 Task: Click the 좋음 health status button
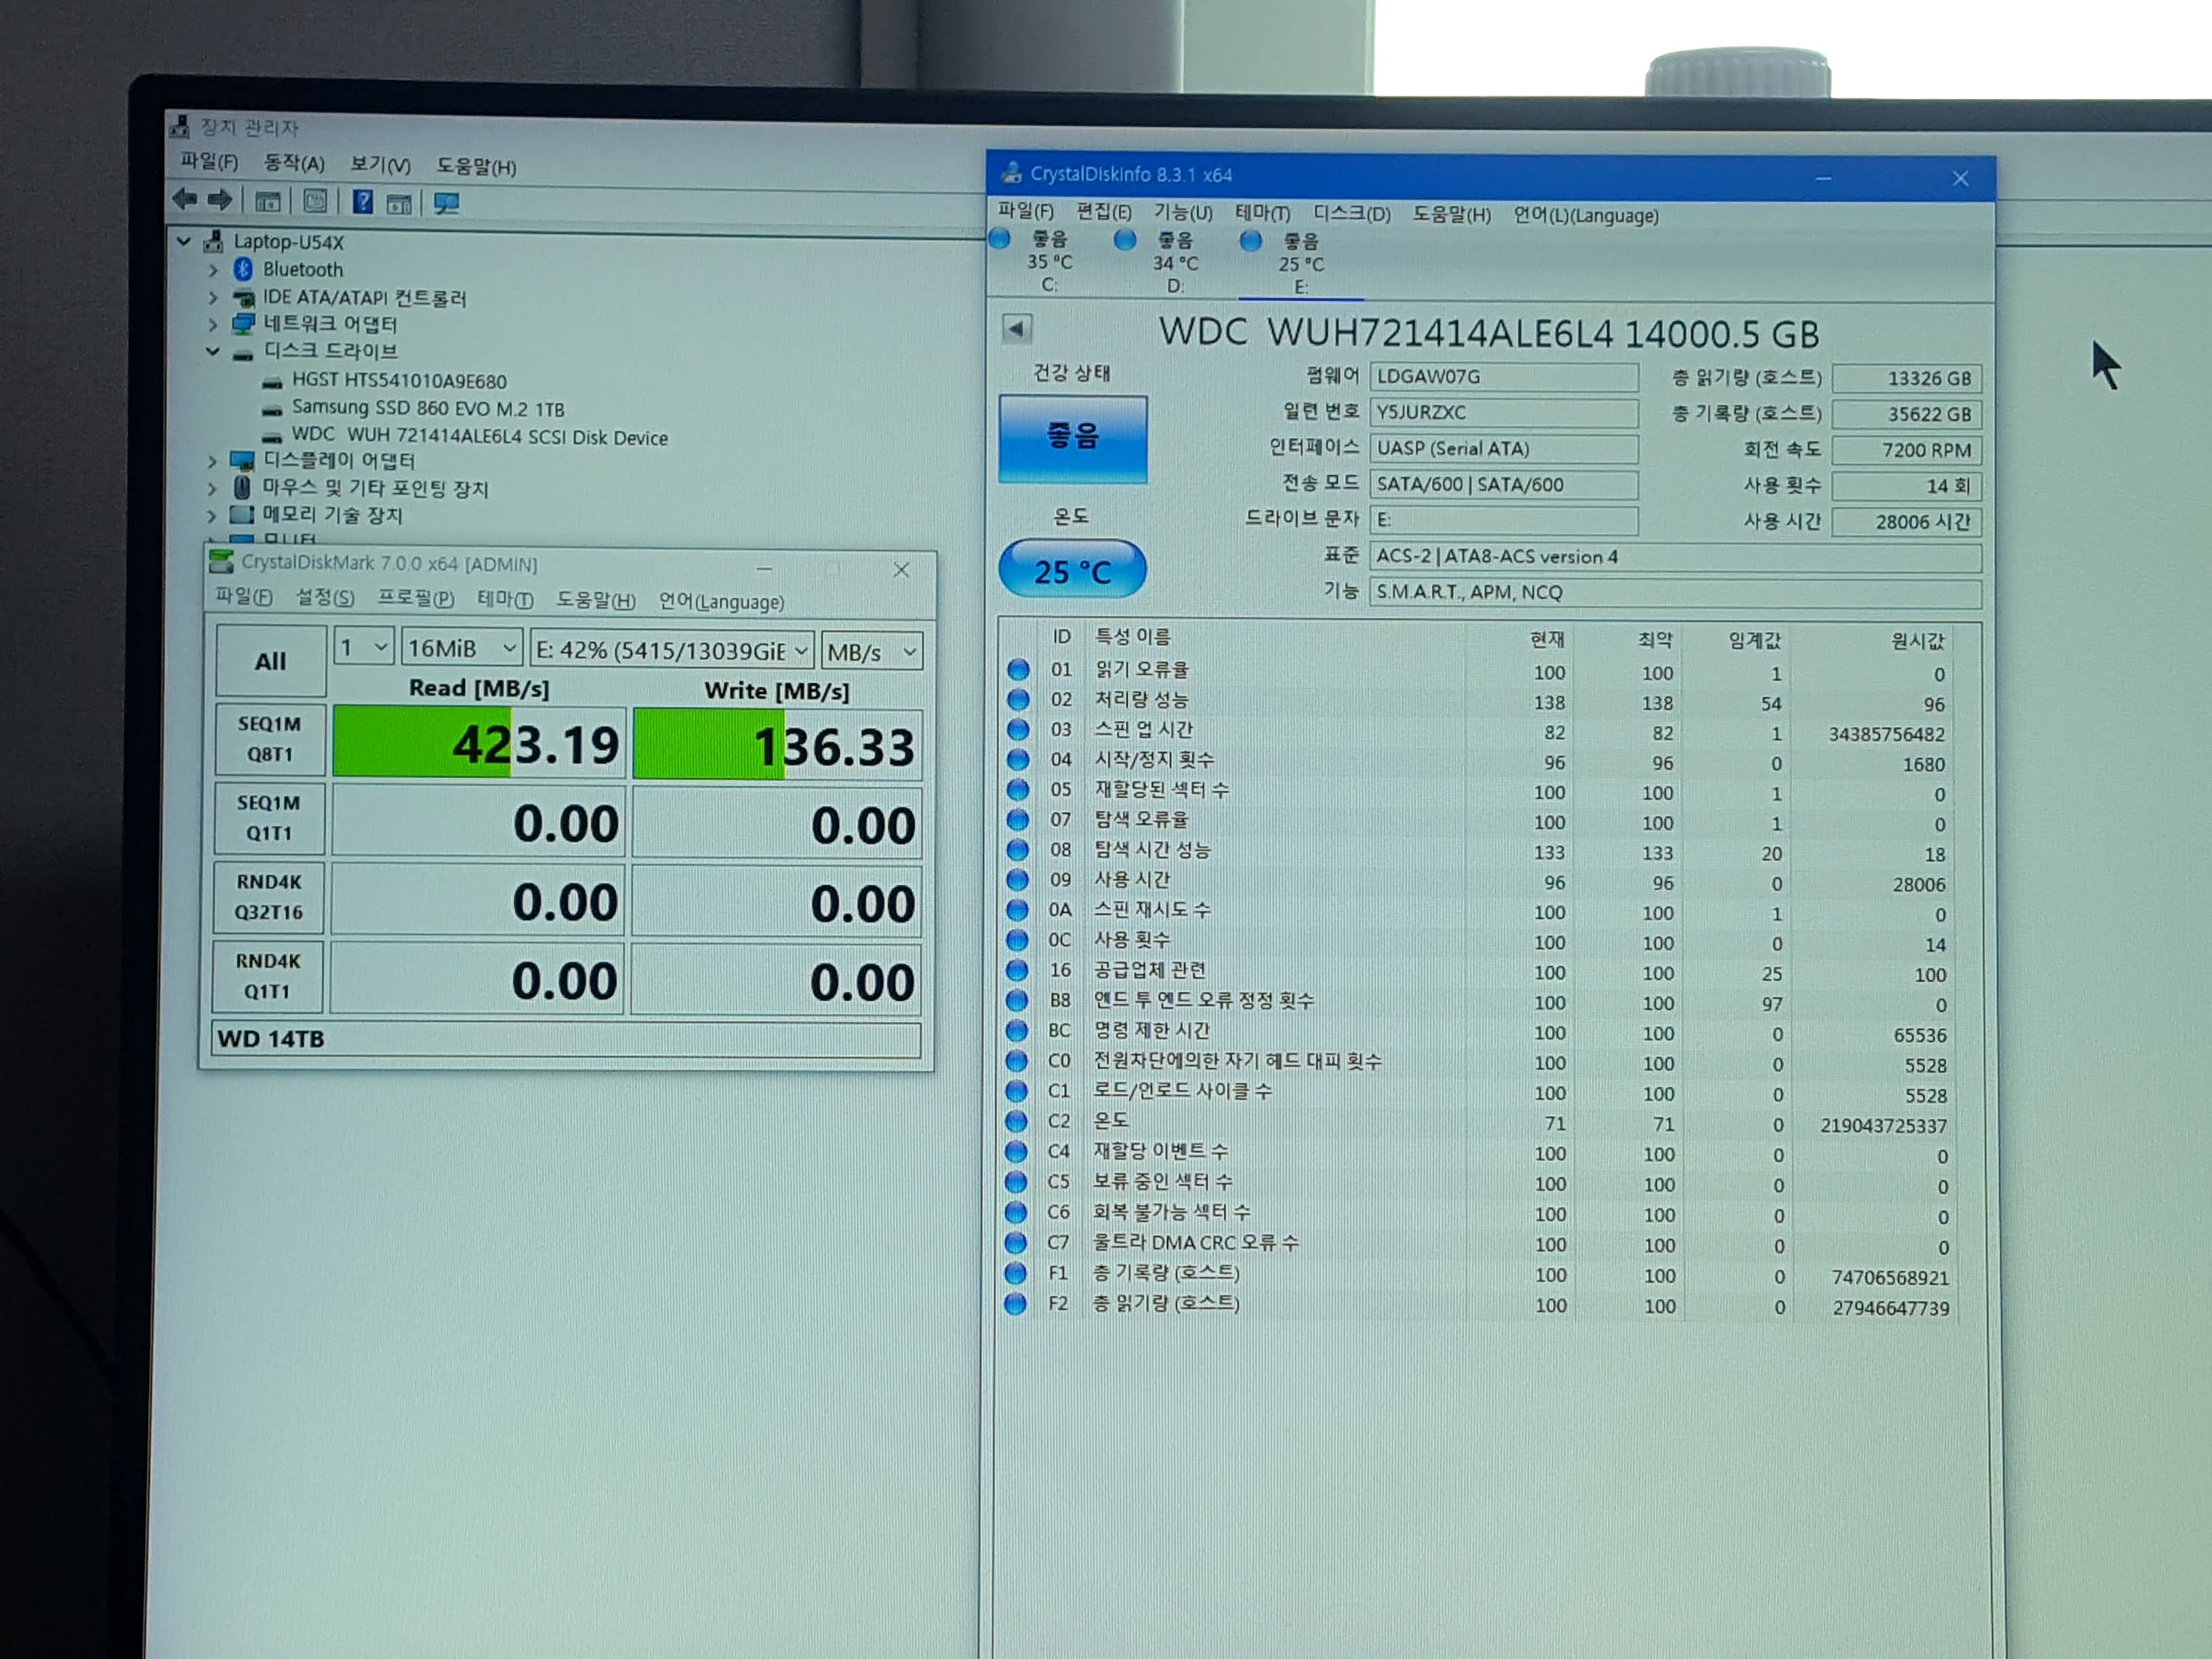coord(1072,439)
